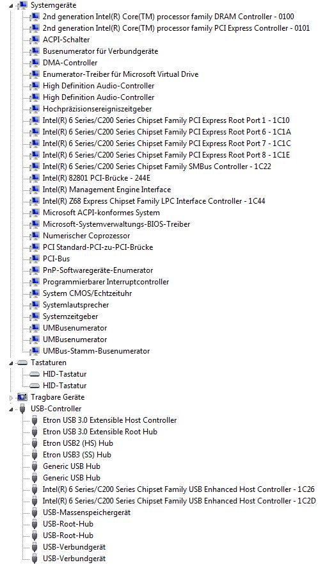Select PCI Express Root Port 7 - 1C1C
332x565 pixels.
point(166,143)
